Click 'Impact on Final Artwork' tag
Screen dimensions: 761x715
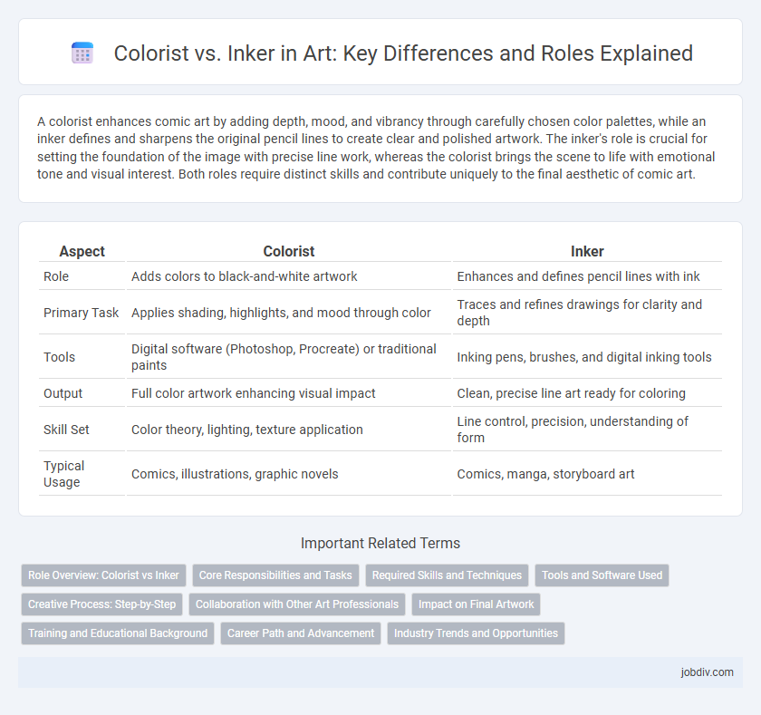point(477,604)
